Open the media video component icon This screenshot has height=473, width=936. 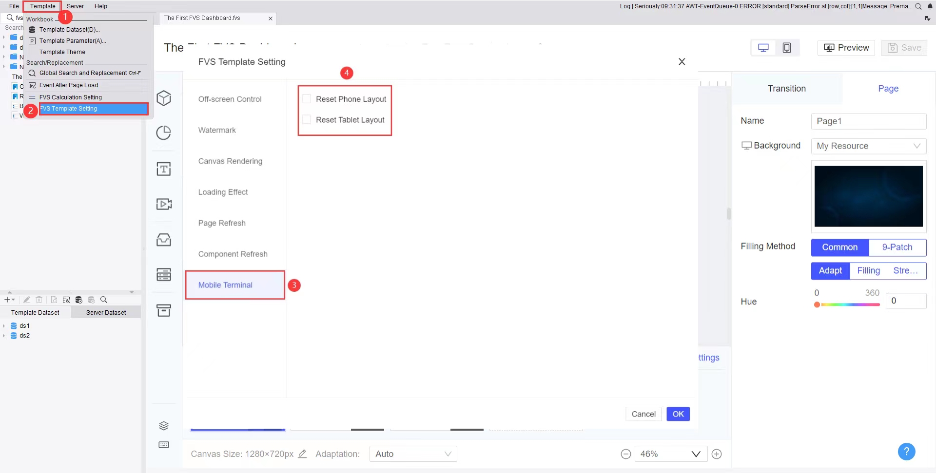(164, 204)
